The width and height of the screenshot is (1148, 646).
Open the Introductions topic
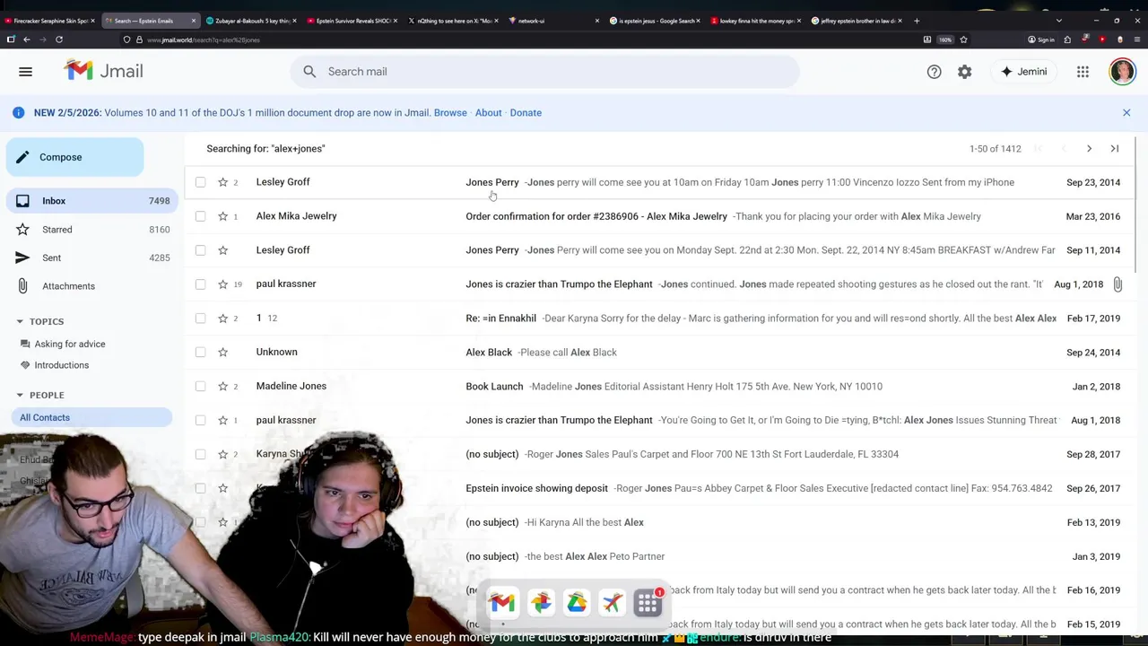[61, 365]
